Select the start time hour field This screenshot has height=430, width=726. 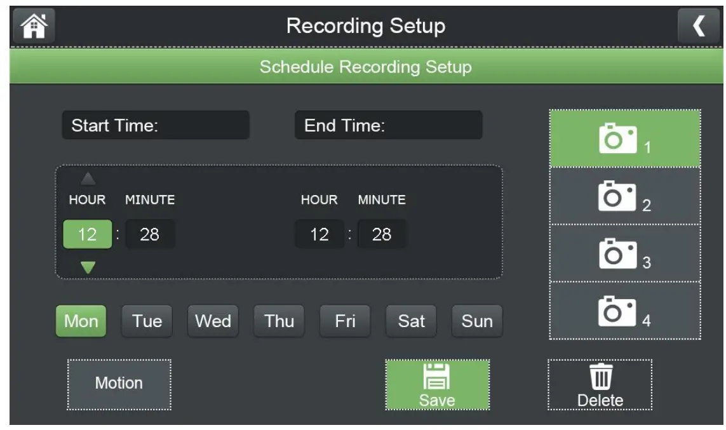pyautogui.click(x=87, y=235)
